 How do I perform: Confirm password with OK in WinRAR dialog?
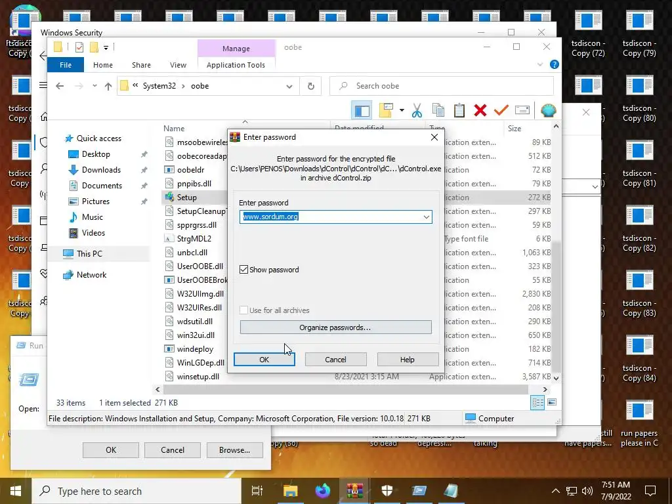pyautogui.click(x=264, y=360)
